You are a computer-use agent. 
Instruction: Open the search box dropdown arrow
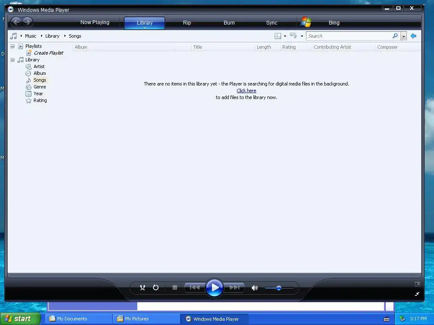(x=403, y=36)
